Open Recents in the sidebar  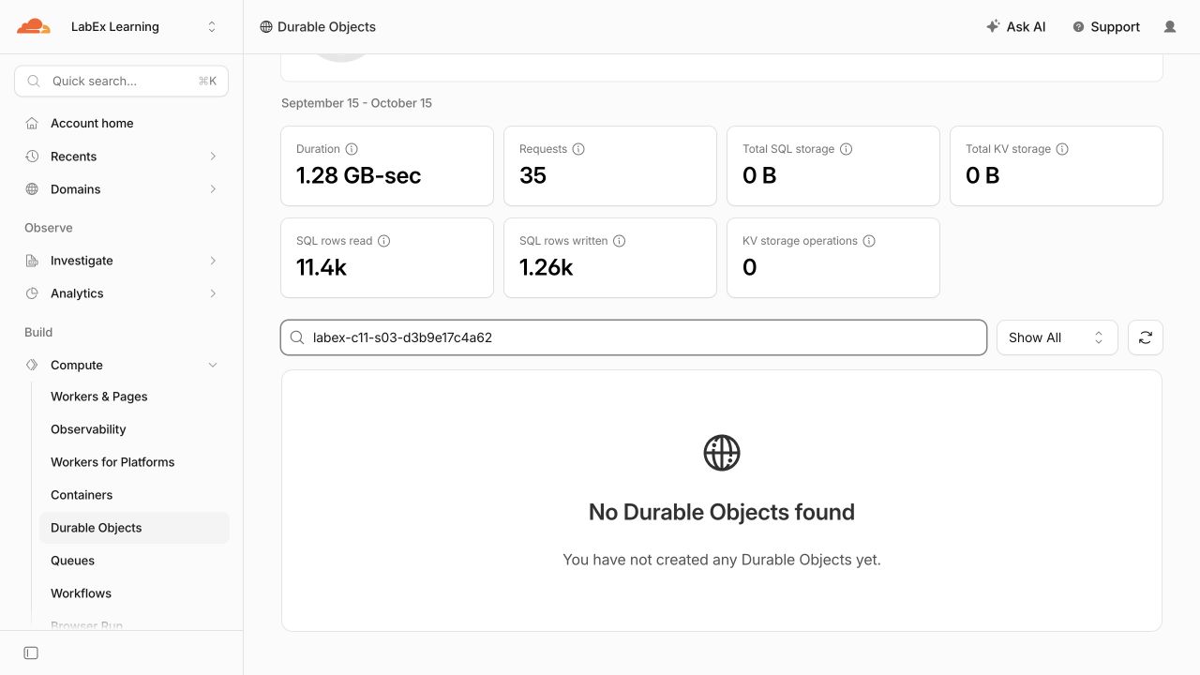point(121,156)
